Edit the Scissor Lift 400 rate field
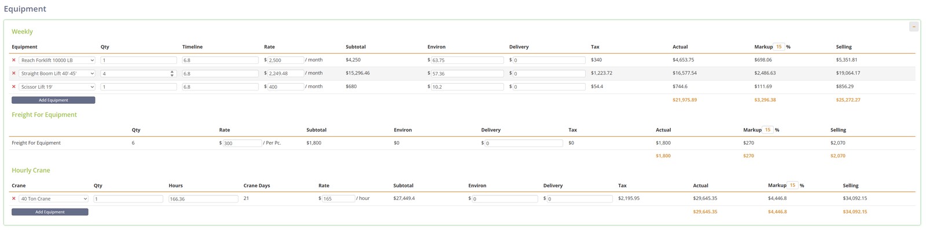The width and height of the screenshot is (926, 230). tap(286, 86)
